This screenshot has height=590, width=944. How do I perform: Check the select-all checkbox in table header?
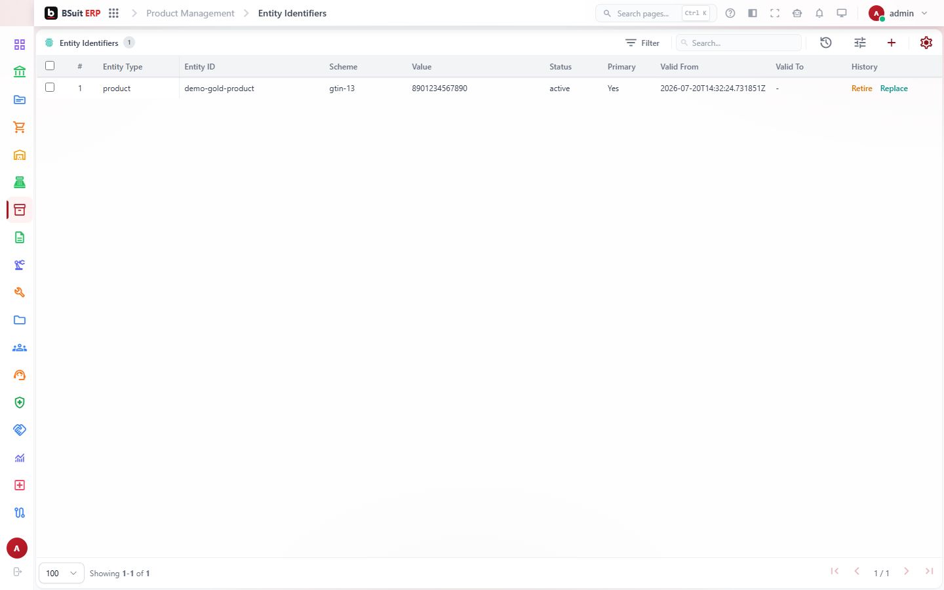point(50,66)
